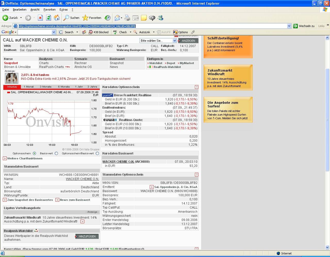Click the HINZUFÜGEN button
The width and height of the screenshot is (330, 257).
coord(87,236)
